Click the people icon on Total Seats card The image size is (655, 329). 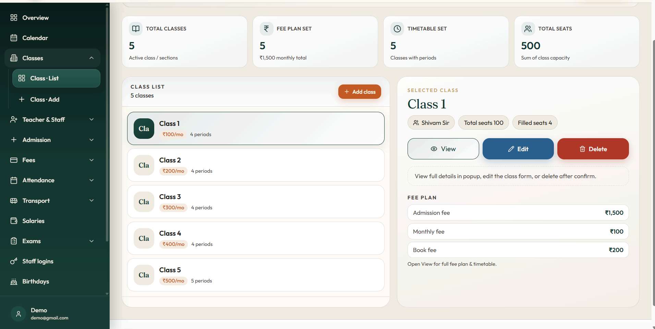coord(528,28)
